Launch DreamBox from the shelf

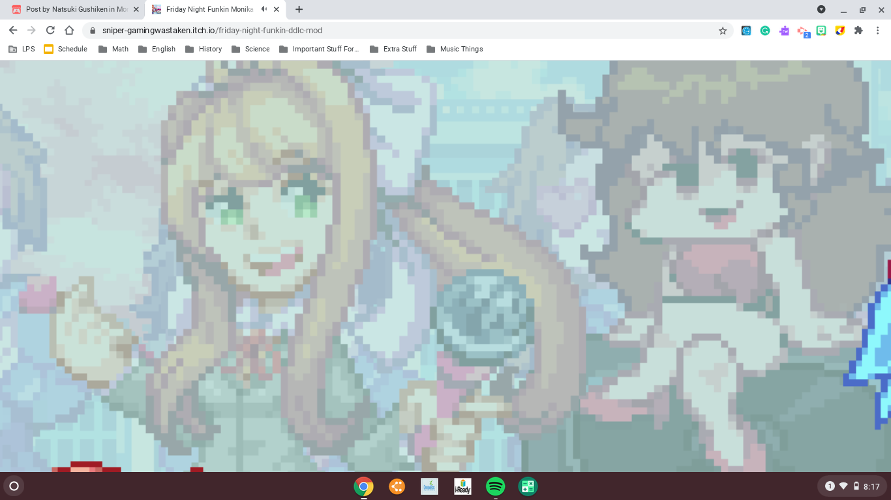pyautogui.click(x=429, y=486)
